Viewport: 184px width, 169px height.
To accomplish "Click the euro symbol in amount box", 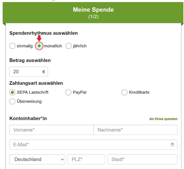I will coord(44,72).
